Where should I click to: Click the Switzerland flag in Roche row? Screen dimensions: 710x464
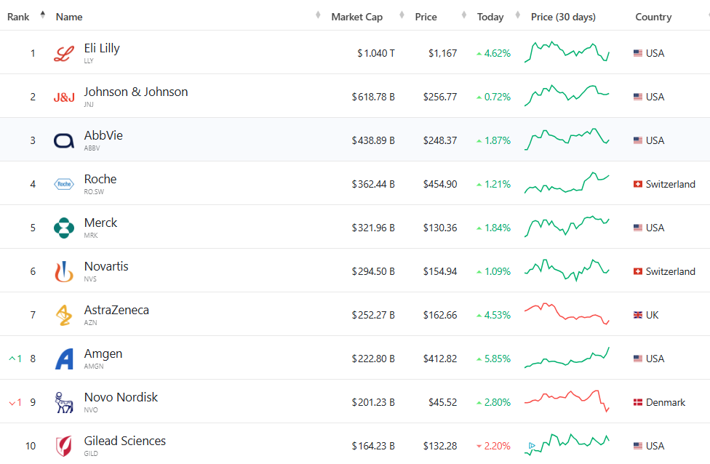(x=637, y=184)
